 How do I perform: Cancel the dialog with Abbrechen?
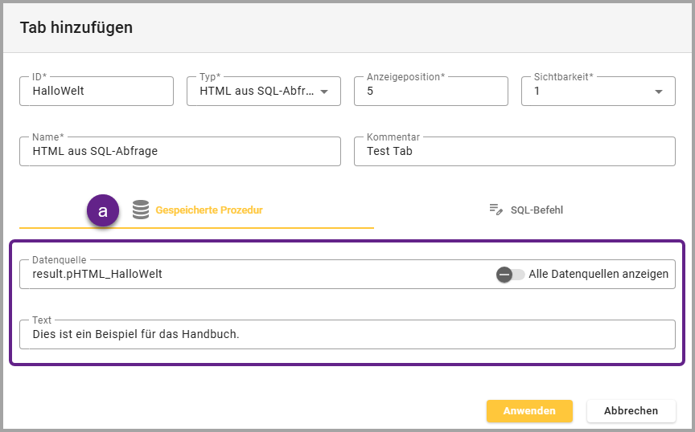(631, 410)
